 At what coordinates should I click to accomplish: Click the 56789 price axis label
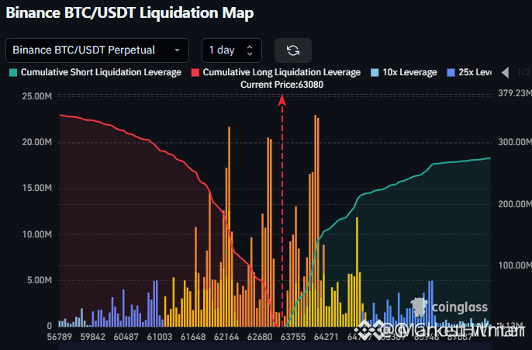click(60, 337)
